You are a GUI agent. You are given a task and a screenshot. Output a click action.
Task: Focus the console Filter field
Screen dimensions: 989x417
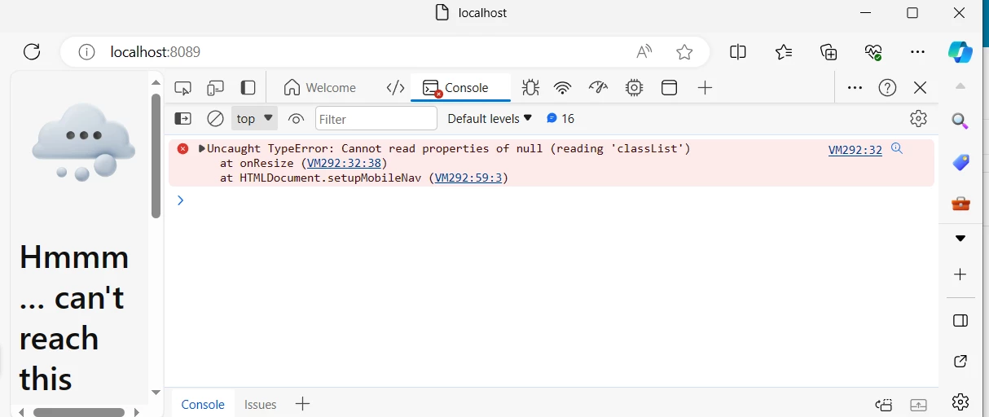point(376,119)
